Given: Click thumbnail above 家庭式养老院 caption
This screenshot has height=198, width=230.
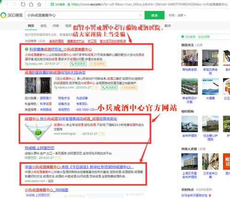Looking at the screenshot, I should point(210,58).
